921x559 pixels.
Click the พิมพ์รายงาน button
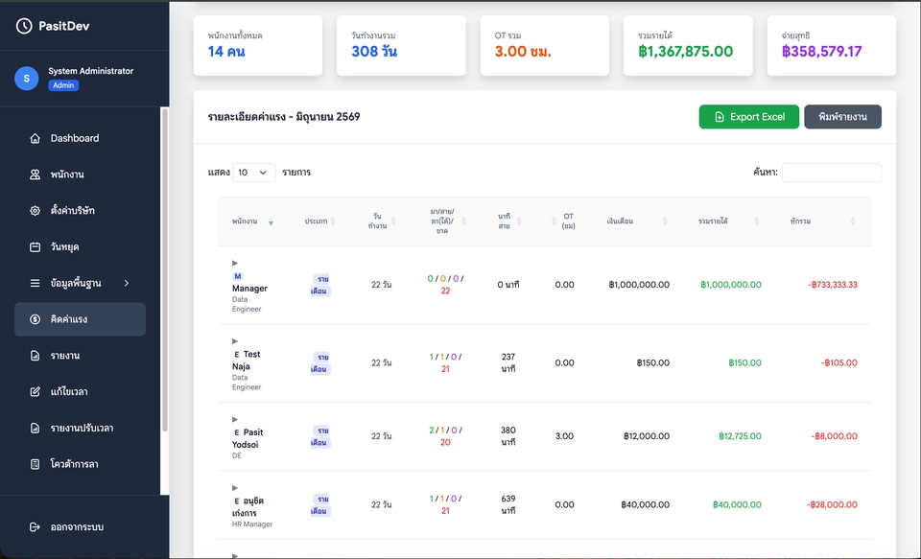click(x=842, y=117)
